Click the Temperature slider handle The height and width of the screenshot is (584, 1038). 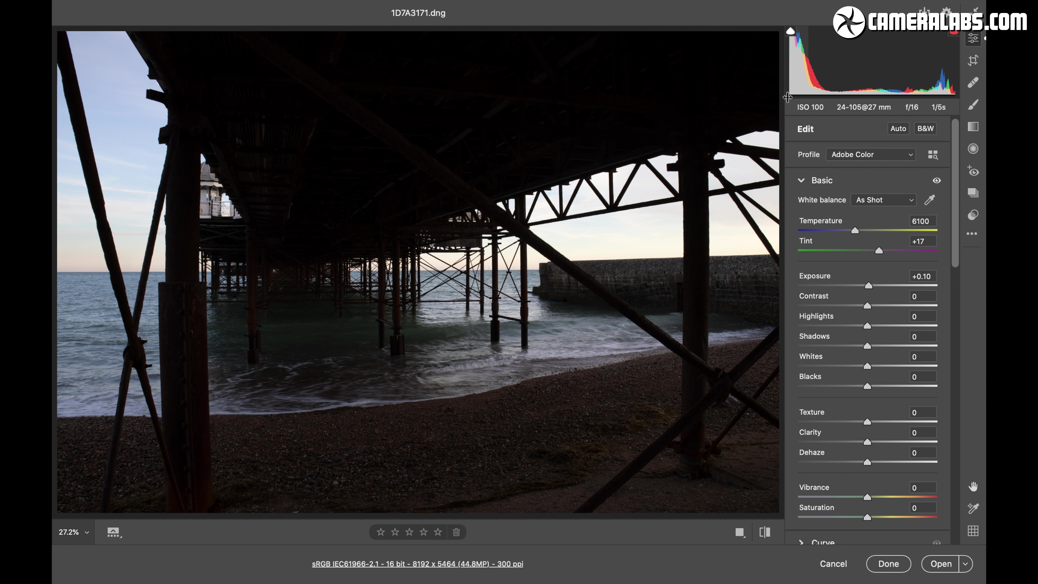point(855,231)
